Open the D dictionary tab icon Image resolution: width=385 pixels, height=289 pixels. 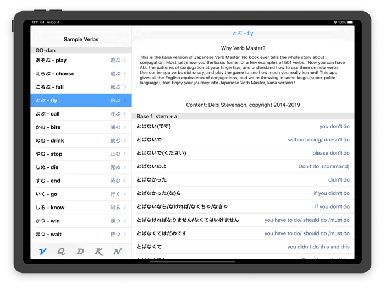[x=80, y=252]
